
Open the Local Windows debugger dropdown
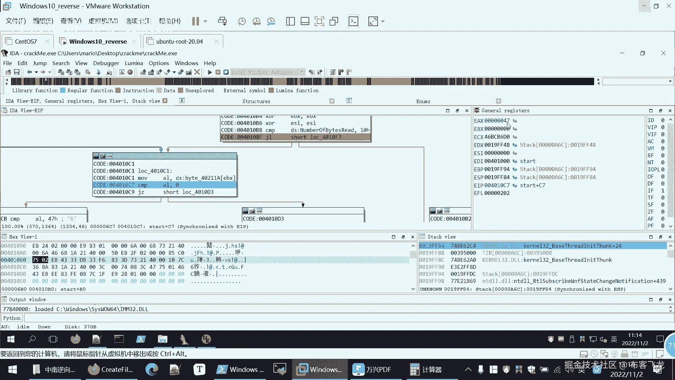pos(302,72)
